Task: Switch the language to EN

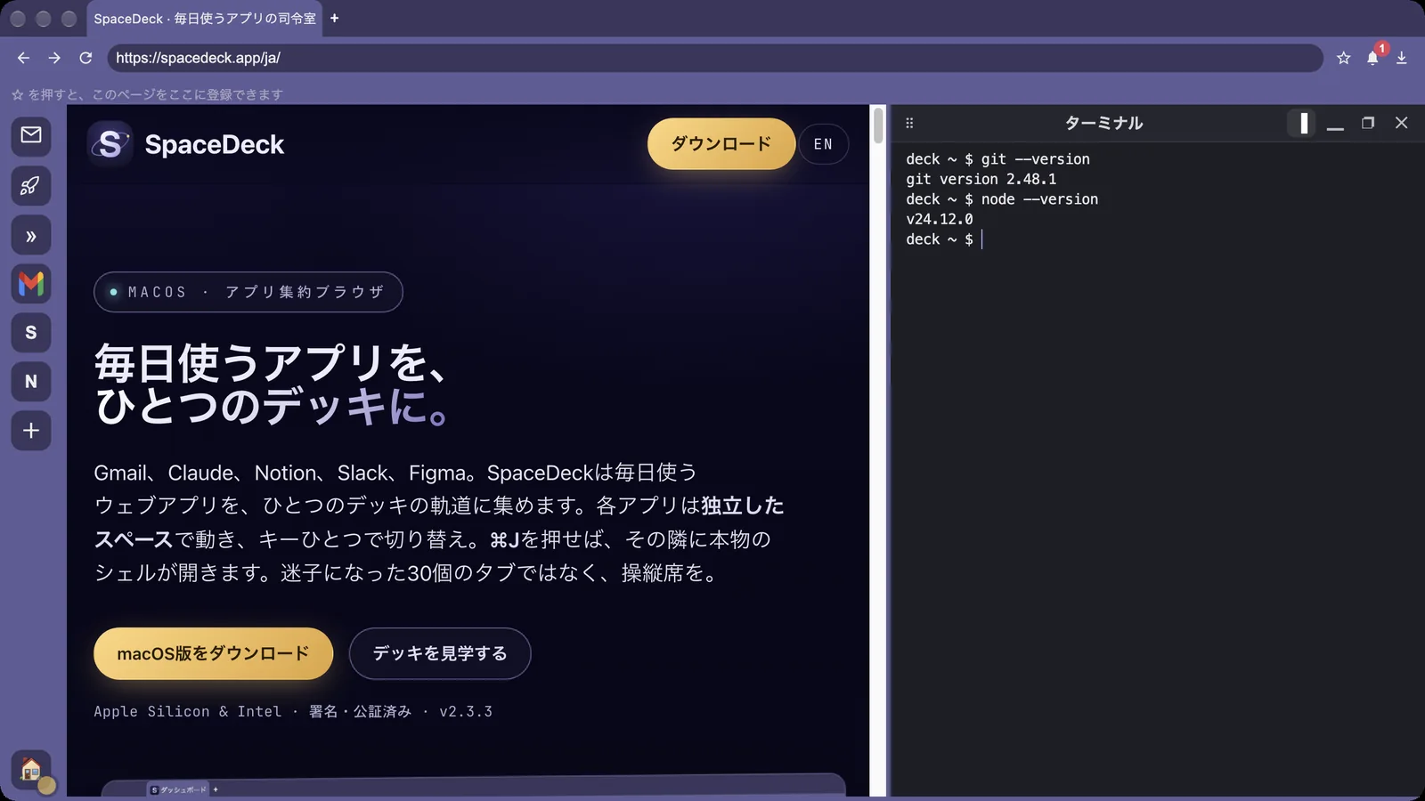Action: coord(823,144)
